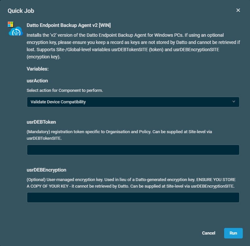Click the 'Datto Endpoint Backup Agent v2 [WIN]' heading
Screen dimensions: 250x246
point(68,25)
